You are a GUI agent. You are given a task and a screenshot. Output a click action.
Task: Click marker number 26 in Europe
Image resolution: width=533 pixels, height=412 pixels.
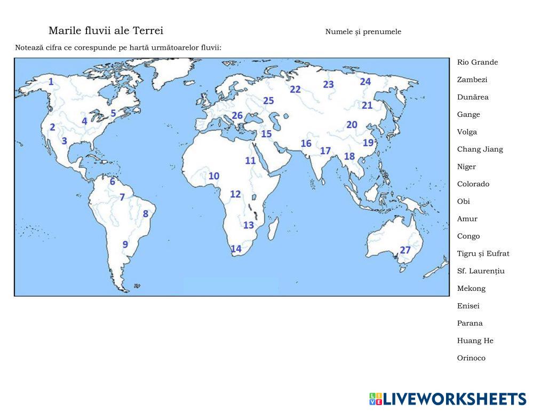click(237, 115)
